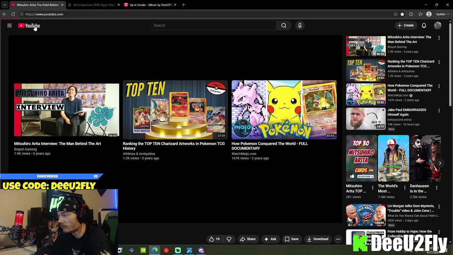The height and width of the screenshot is (255, 453).
Task: Save the video to a playlist
Action: [292, 239]
